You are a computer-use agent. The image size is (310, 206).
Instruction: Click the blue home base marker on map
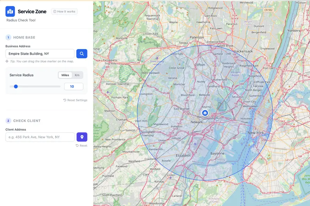[205, 113]
